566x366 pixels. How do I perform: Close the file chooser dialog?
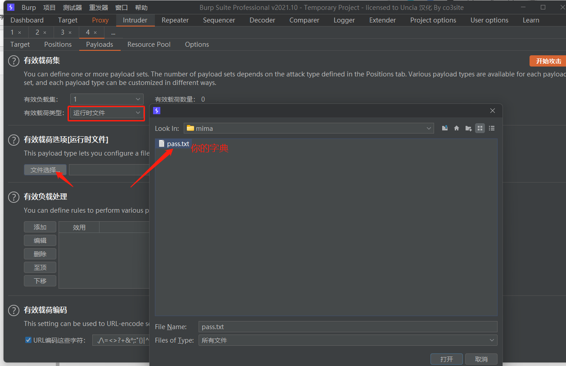point(493,111)
